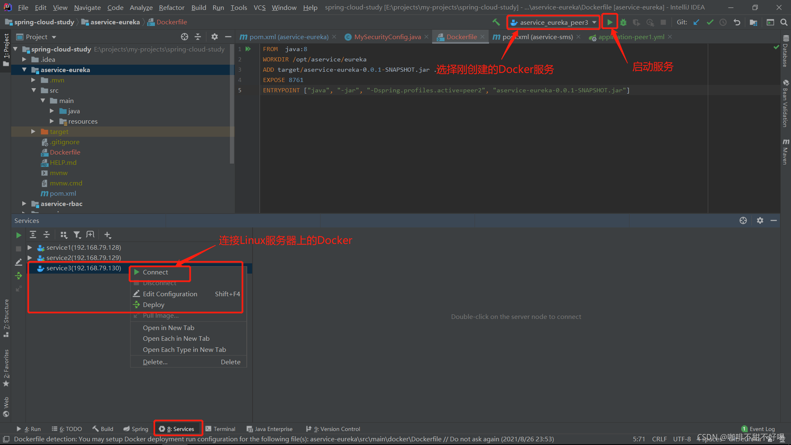Expand service2(192.168.79.129) node
Image resolution: width=791 pixels, height=445 pixels.
click(30, 258)
